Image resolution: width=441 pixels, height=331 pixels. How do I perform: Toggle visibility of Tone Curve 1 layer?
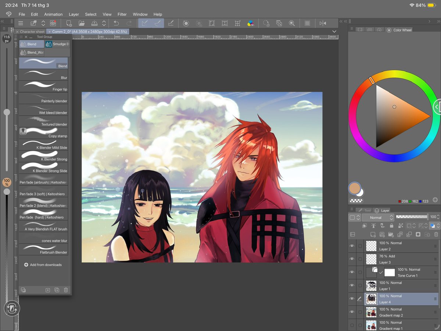point(352,272)
